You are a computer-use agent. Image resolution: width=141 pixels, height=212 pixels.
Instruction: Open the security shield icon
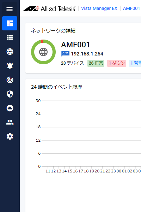click(x=10, y=94)
